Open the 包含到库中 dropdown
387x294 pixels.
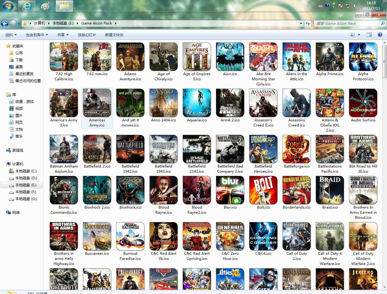point(37,35)
